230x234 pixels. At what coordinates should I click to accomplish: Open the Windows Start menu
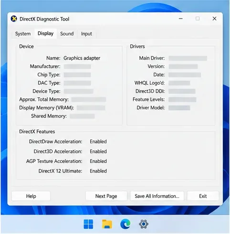coord(88,224)
